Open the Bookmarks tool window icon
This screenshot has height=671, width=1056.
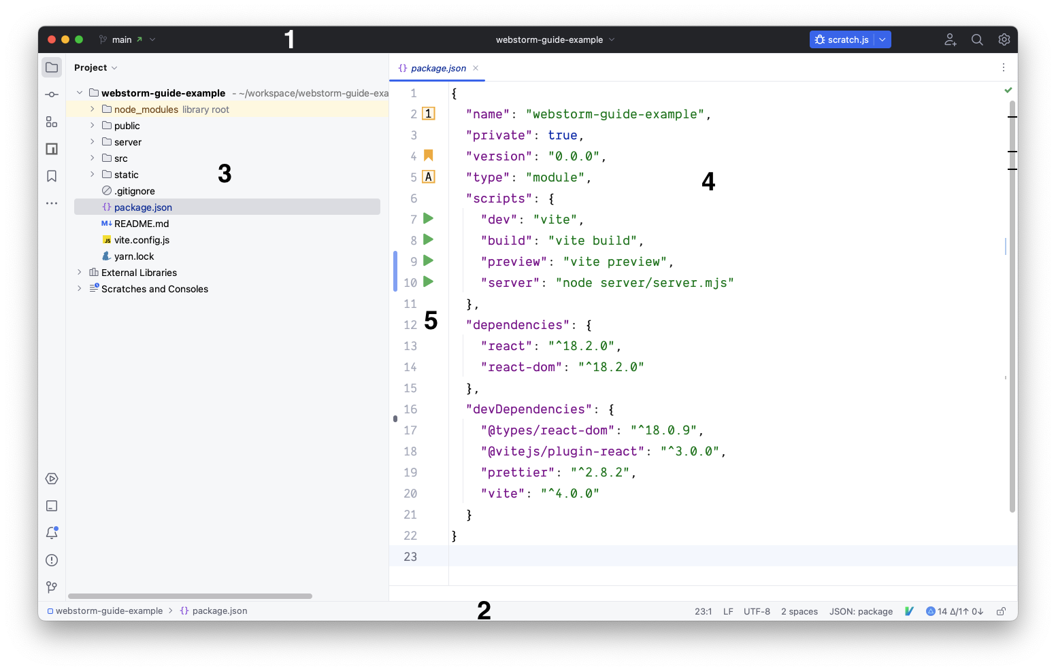[52, 176]
